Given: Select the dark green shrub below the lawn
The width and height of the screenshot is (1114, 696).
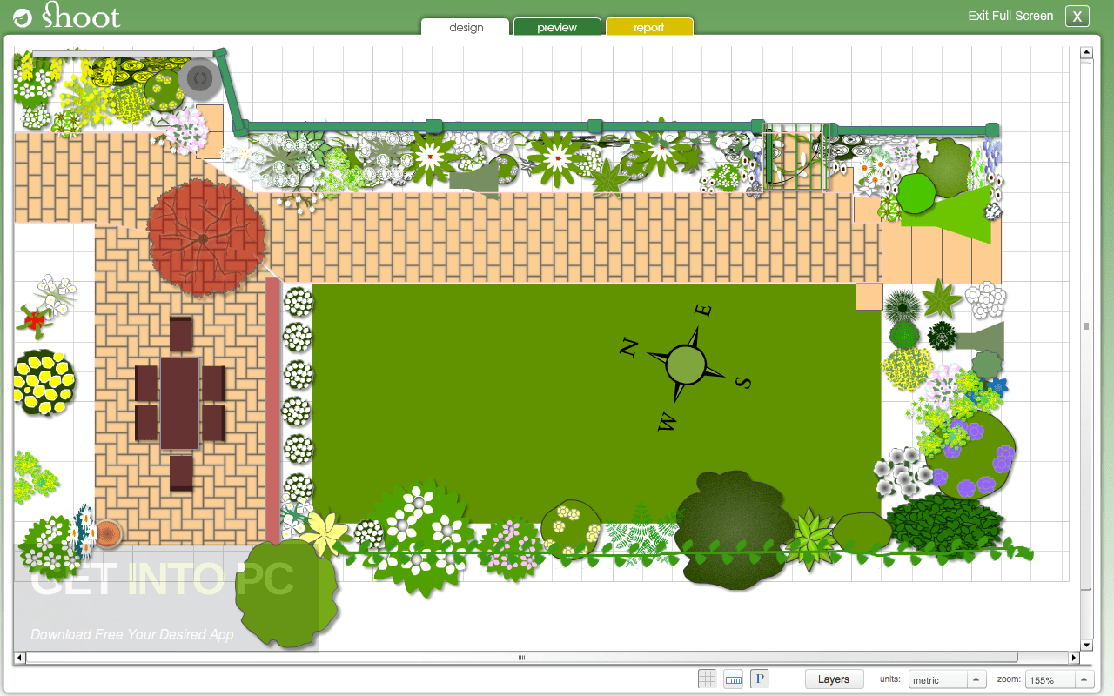Looking at the screenshot, I should (x=734, y=531).
